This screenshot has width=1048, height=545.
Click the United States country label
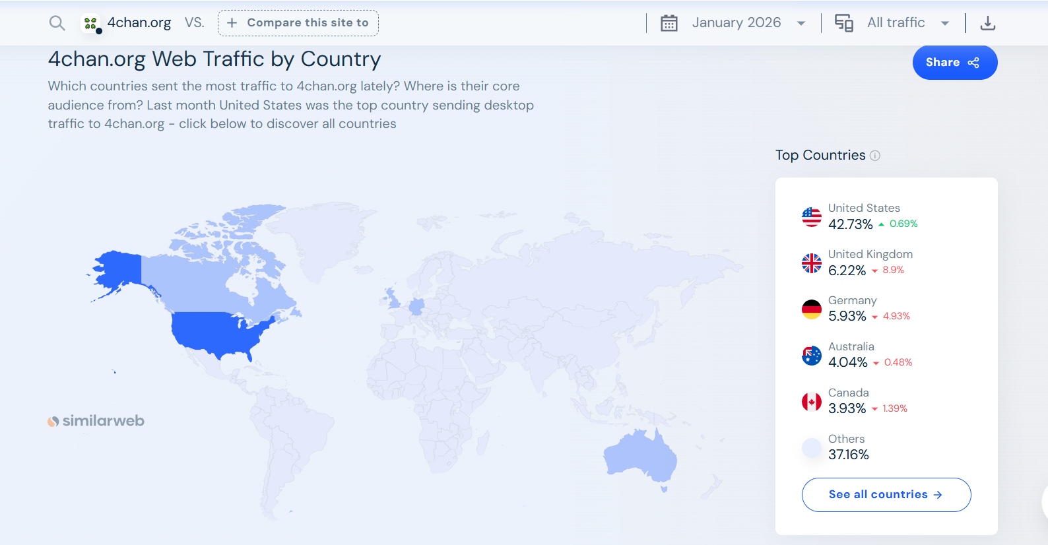click(864, 208)
